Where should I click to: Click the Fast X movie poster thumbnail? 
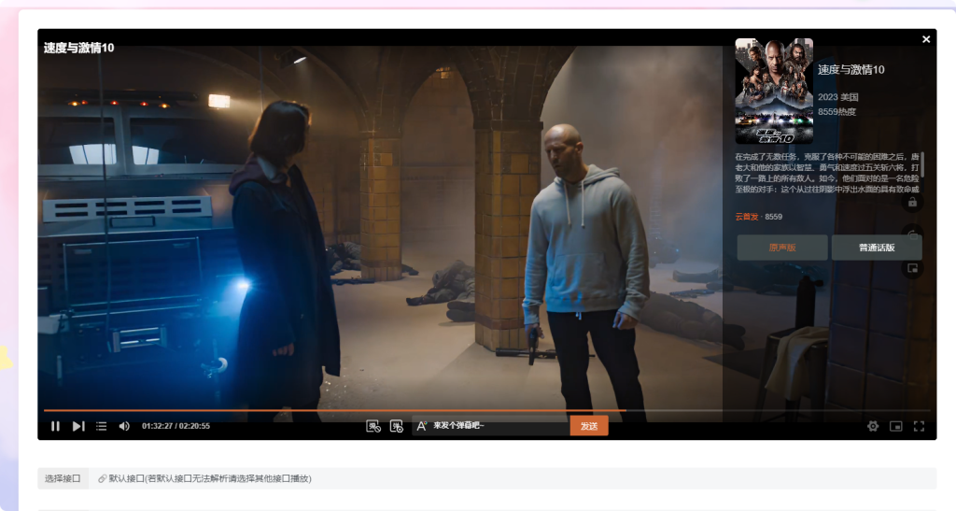point(773,91)
